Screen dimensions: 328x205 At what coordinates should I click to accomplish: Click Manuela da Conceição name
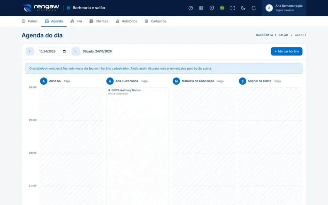point(198,81)
